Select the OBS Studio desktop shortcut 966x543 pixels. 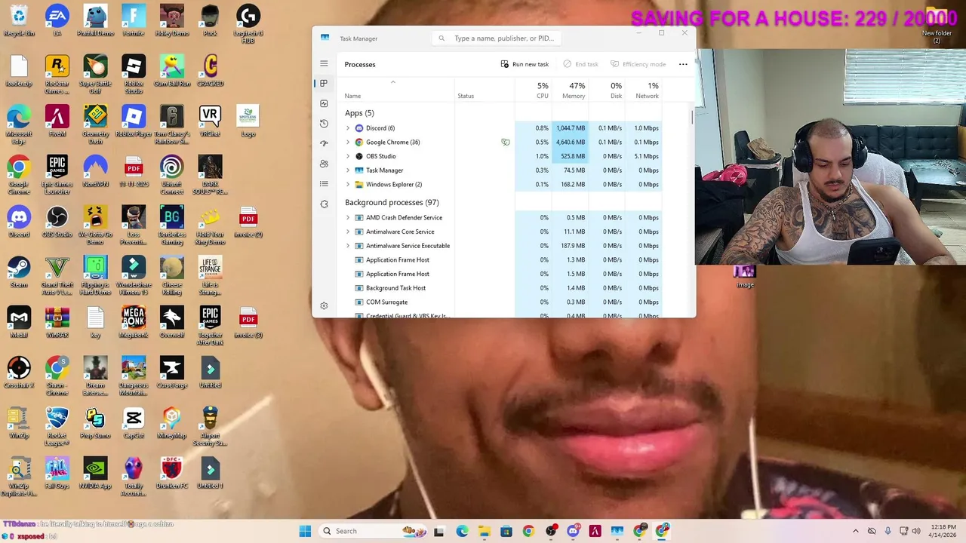pos(57,222)
